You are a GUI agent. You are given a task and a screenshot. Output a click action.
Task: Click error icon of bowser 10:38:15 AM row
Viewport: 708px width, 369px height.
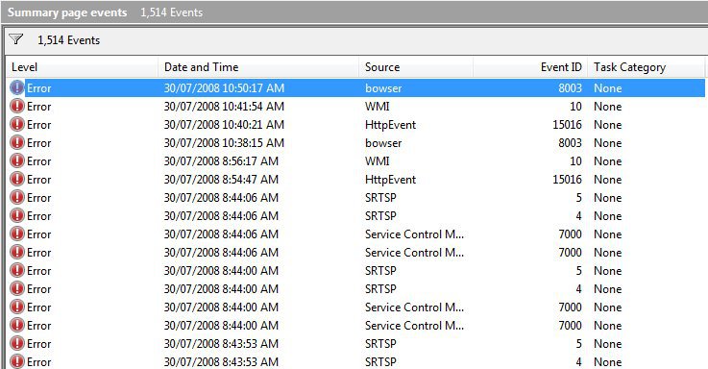pyautogui.click(x=16, y=143)
